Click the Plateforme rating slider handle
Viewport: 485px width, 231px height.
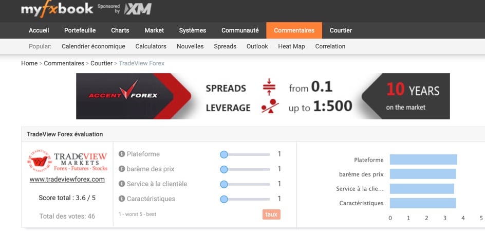(x=224, y=154)
